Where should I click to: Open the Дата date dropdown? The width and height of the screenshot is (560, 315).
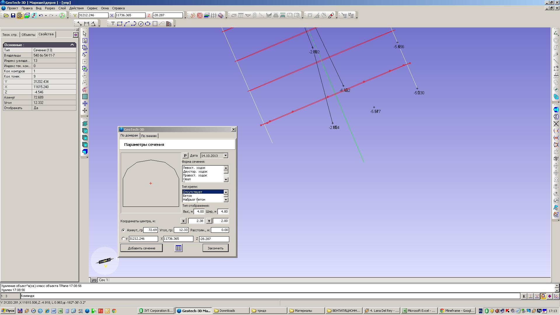tap(225, 156)
